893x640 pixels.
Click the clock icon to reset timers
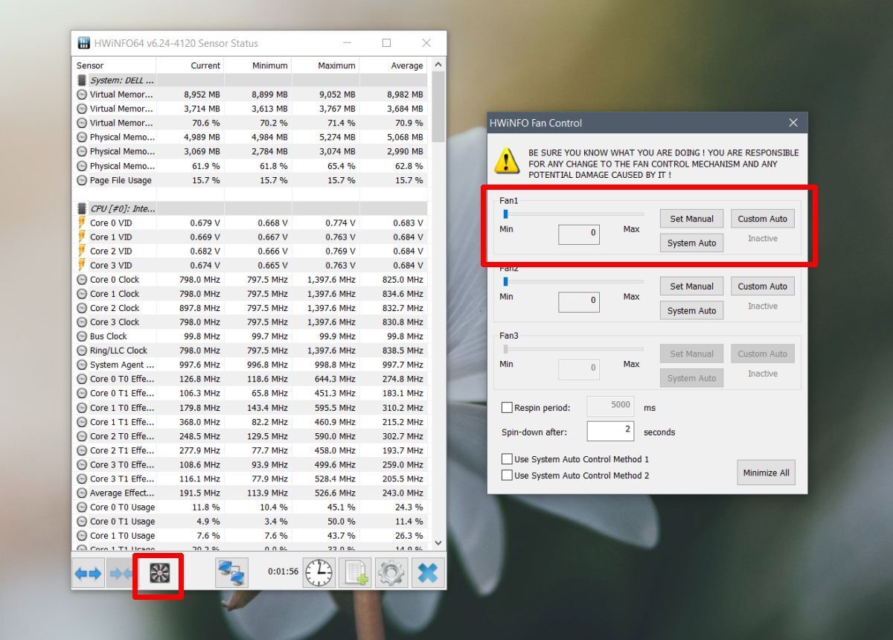click(x=319, y=572)
